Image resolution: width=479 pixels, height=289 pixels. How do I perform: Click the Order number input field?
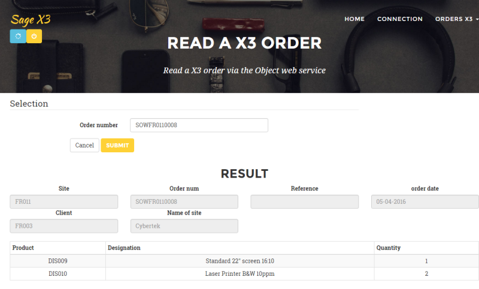(199, 125)
